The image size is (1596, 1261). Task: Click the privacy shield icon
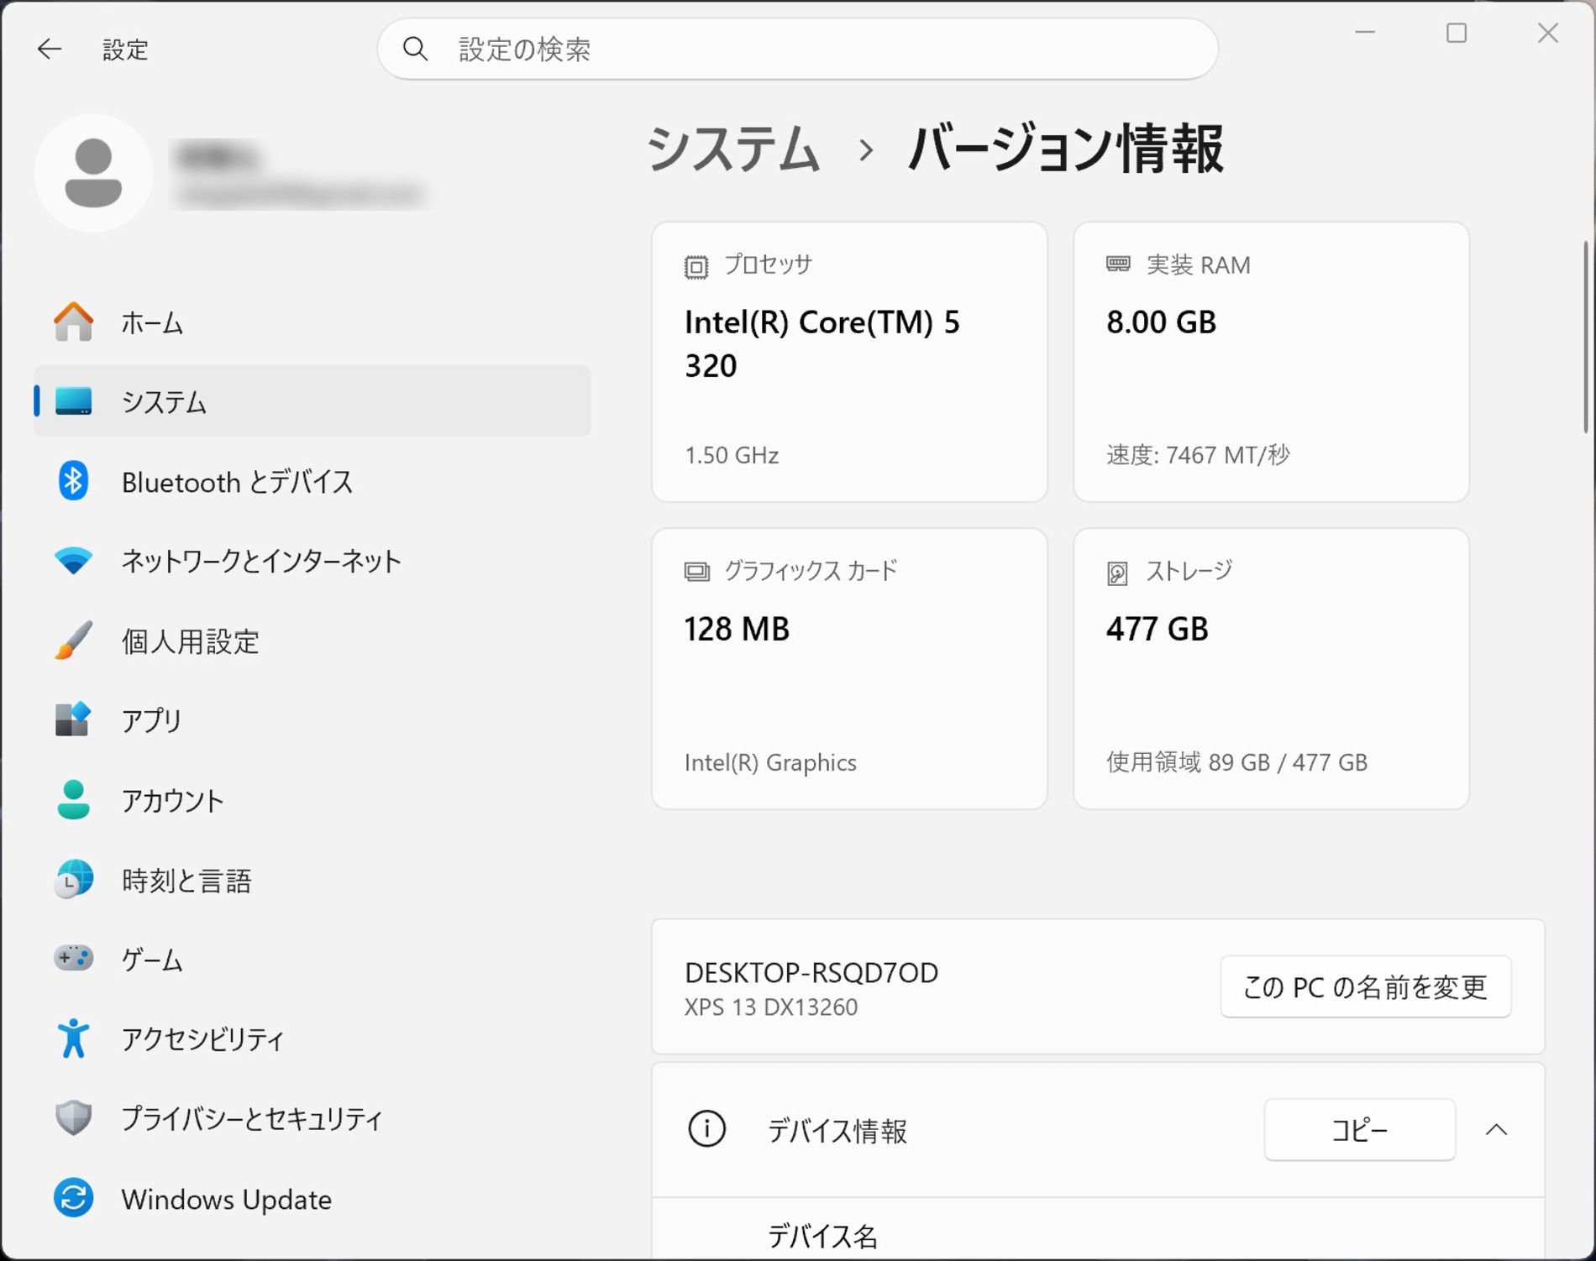coord(73,1117)
